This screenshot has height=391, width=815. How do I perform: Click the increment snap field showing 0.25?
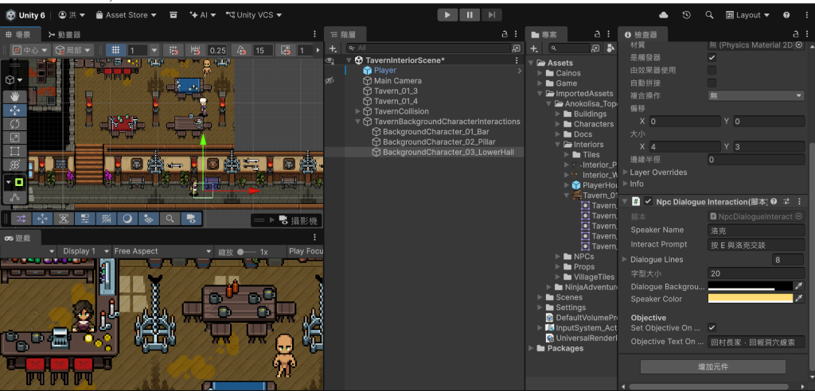[218, 50]
